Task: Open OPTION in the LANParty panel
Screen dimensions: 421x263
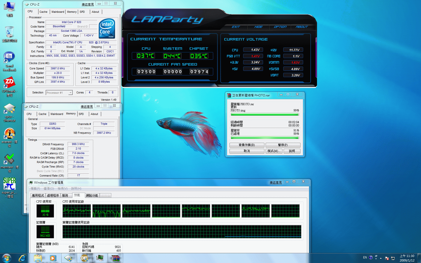Action: click(x=280, y=27)
